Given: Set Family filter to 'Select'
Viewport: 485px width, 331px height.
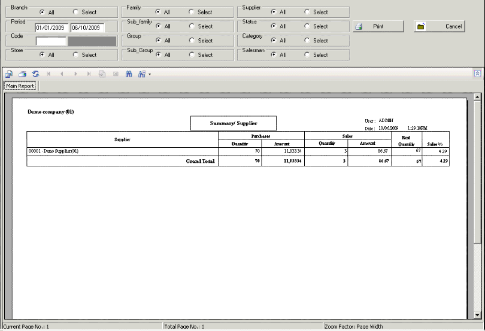Looking at the screenshot, I should (191, 12).
